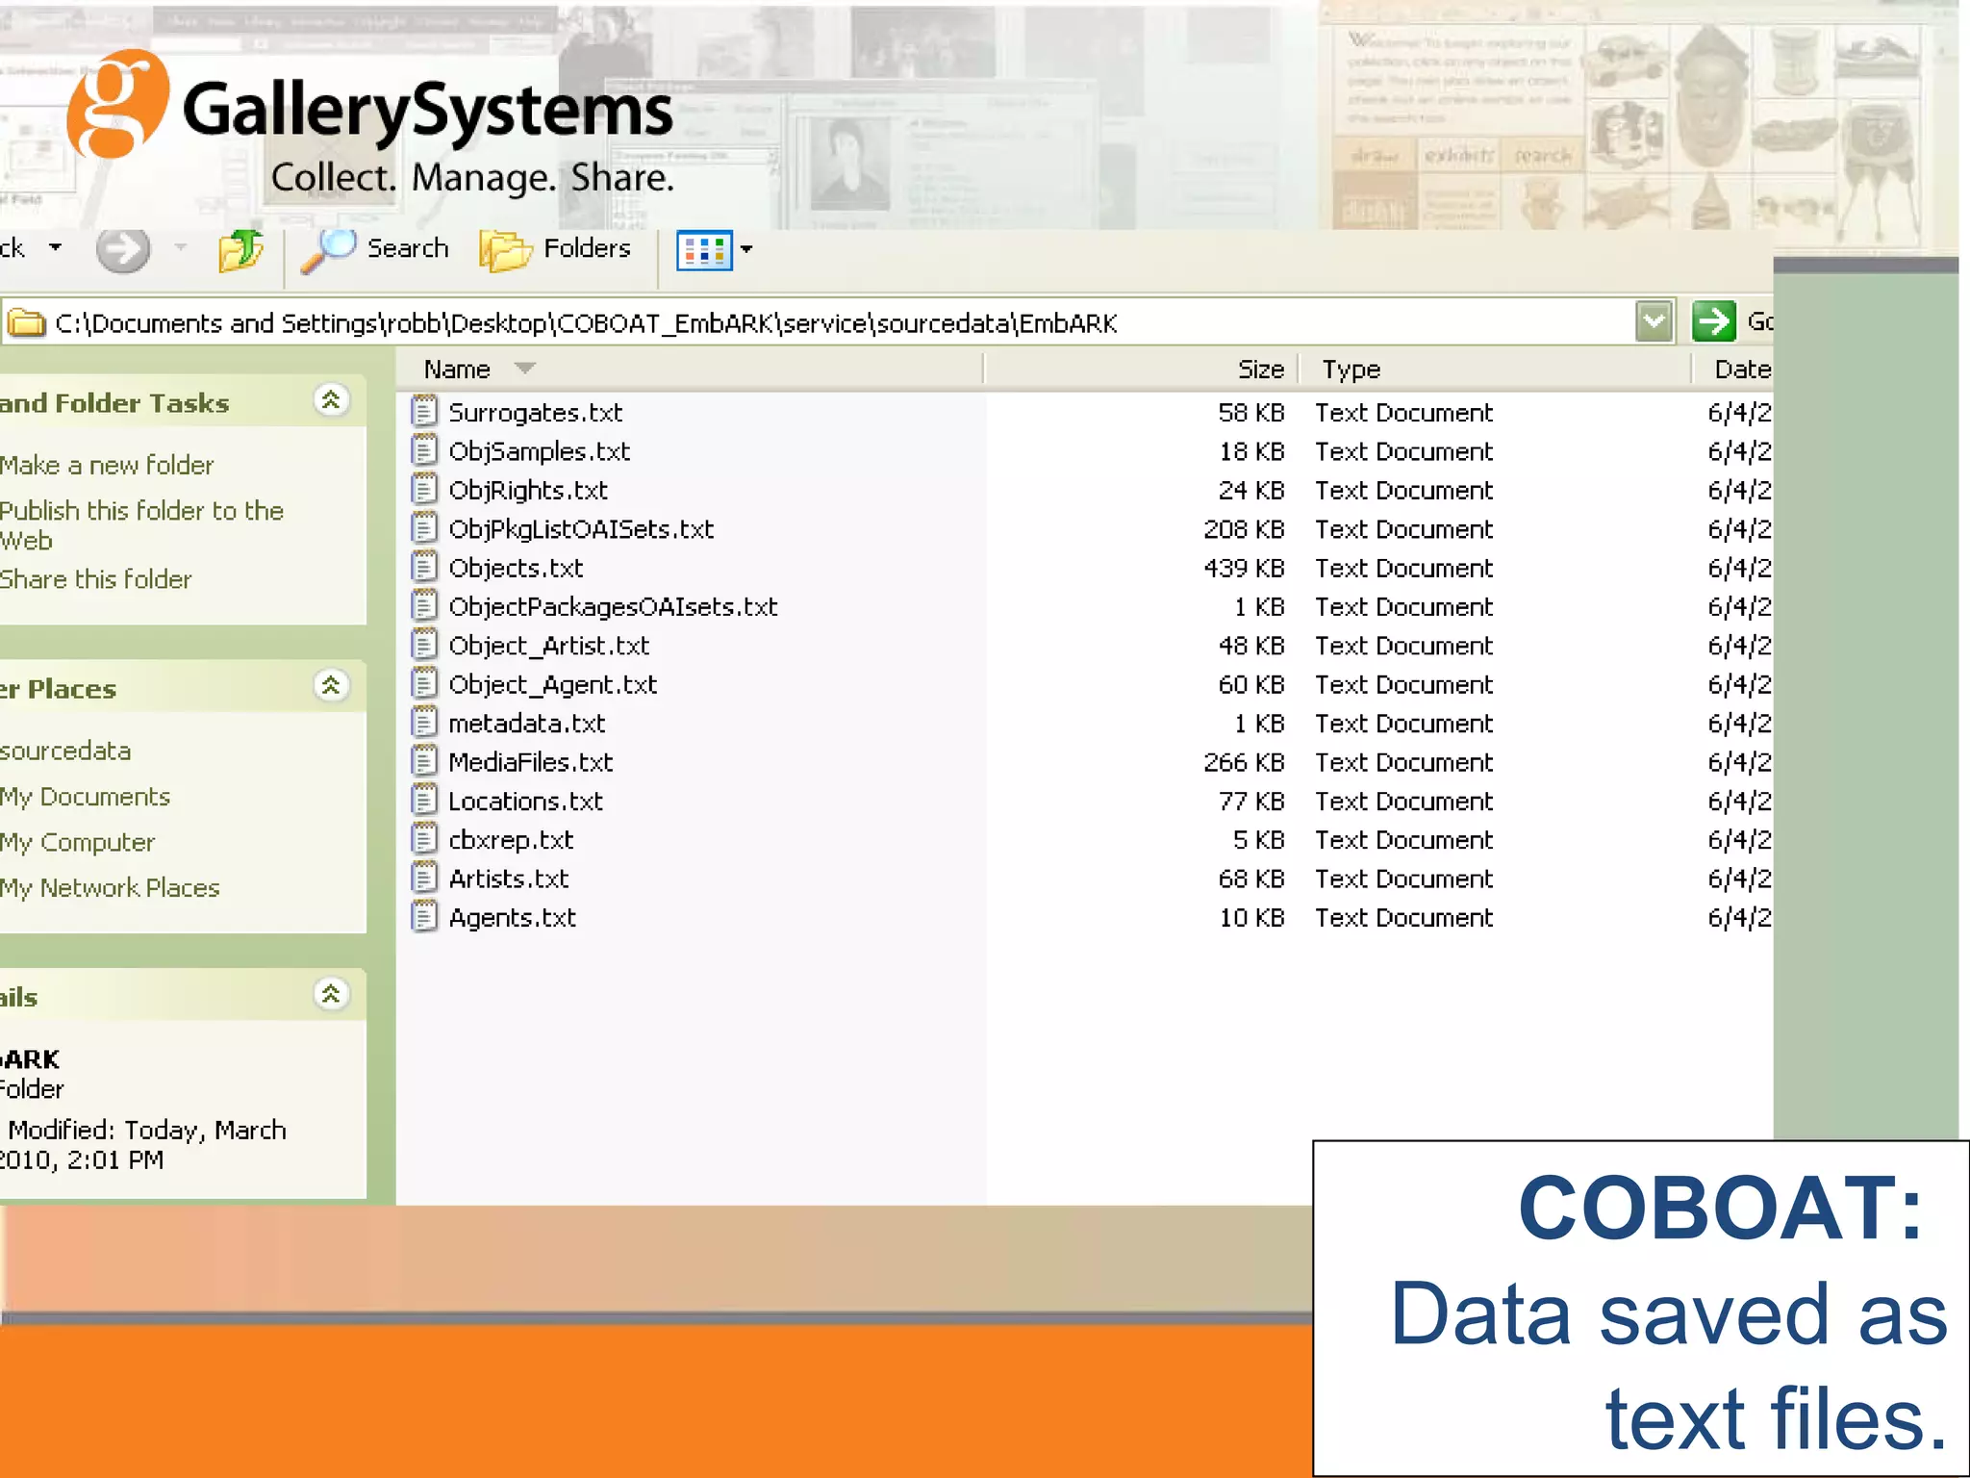Select the Object_Artist.txt file icon
The height and width of the screenshot is (1478, 1970).
424,645
